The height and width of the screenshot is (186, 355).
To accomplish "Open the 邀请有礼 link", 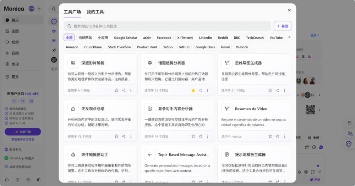I will (x=13, y=150).
